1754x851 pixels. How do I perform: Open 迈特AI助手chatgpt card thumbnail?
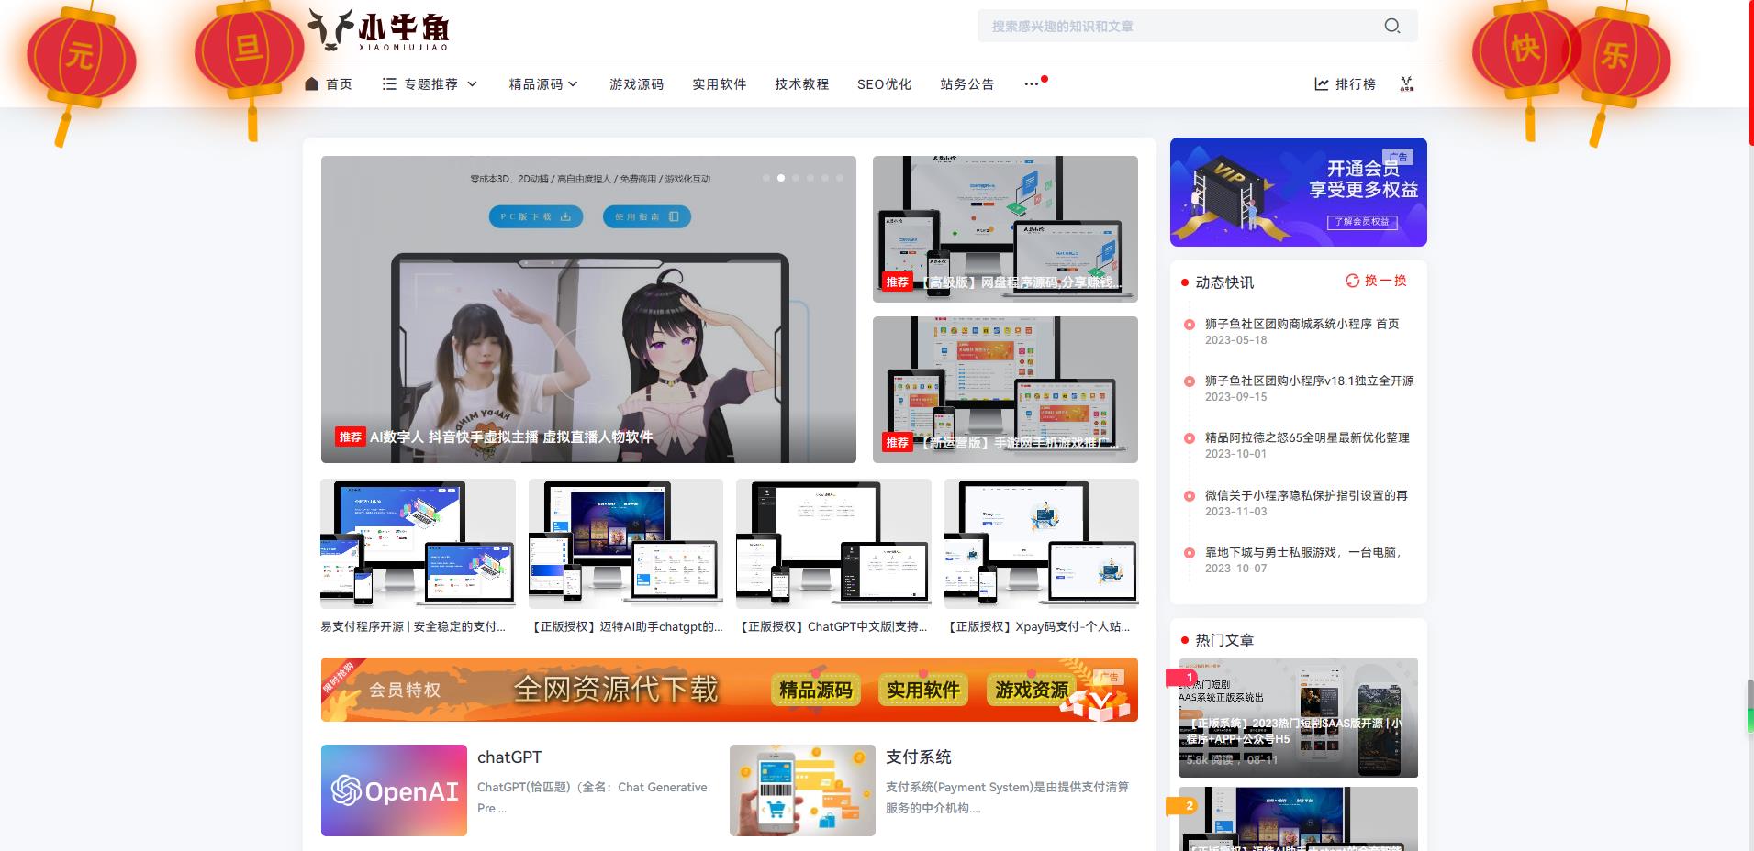(x=626, y=544)
